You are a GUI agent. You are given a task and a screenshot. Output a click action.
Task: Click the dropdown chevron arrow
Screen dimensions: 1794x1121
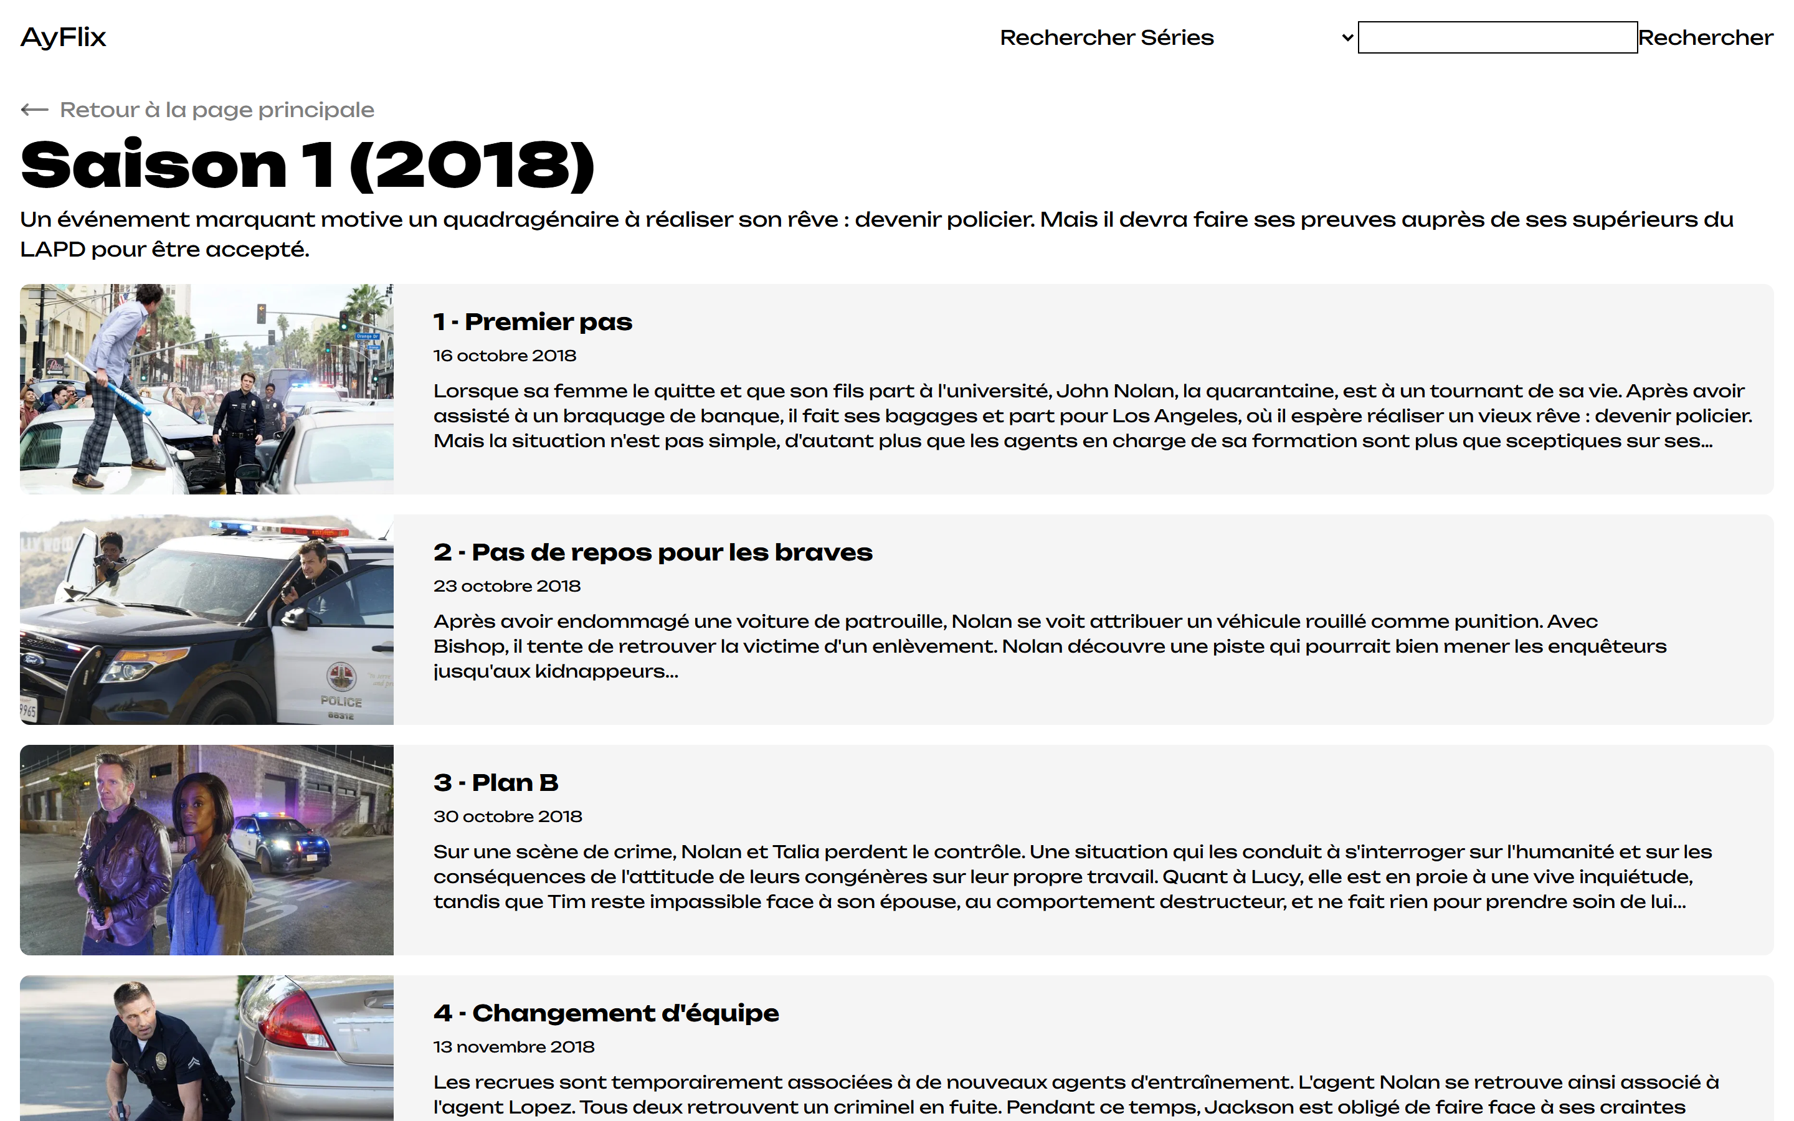pyautogui.click(x=1347, y=38)
